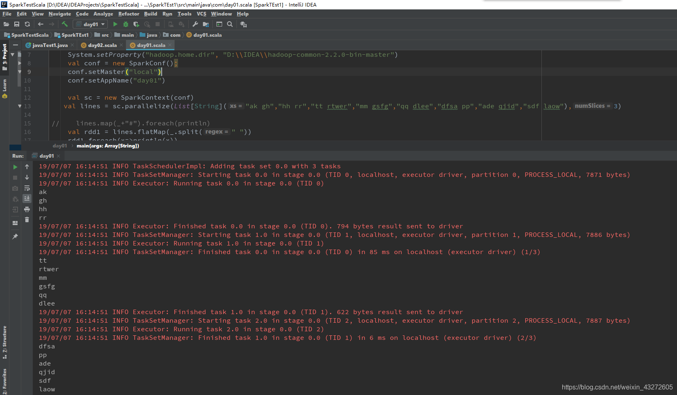Click Up the stack trace arrow
This screenshot has width=677, height=395.
click(x=27, y=167)
